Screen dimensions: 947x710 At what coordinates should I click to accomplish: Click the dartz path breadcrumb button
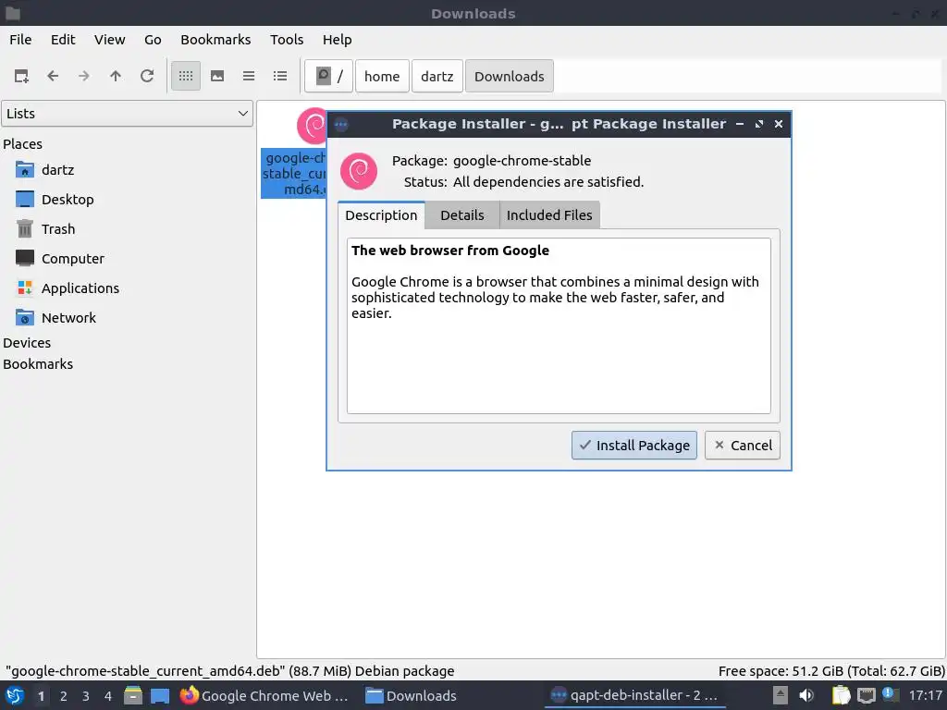click(x=437, y=76)
